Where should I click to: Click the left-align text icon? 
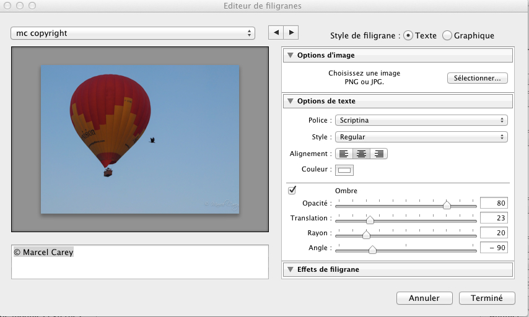[344, 154]
